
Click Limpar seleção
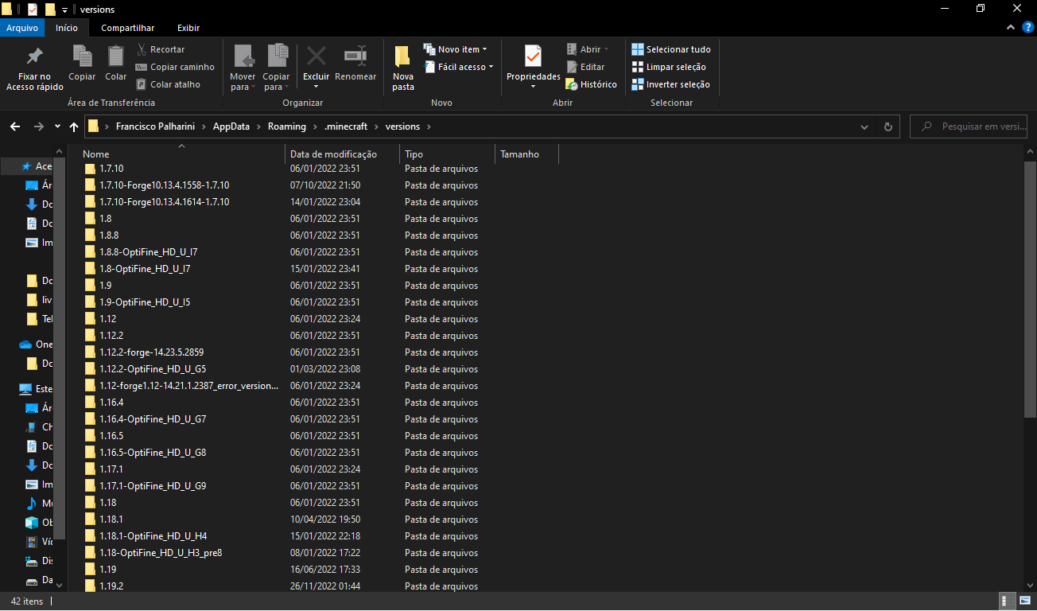tap(669, 67)
